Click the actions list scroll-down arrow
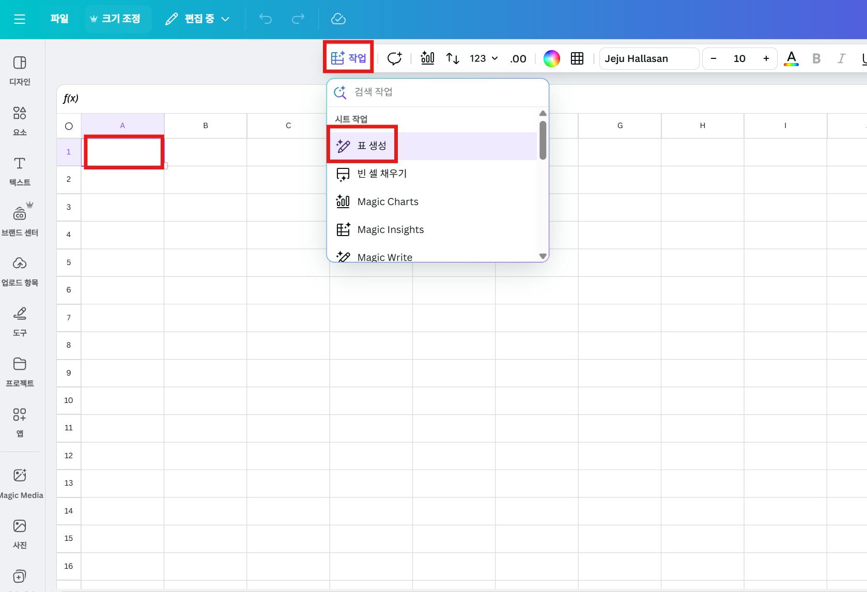The width and height of the screenshot is (867, 592). 543,256
